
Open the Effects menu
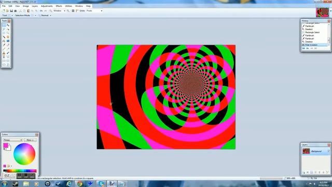[59, 6]
